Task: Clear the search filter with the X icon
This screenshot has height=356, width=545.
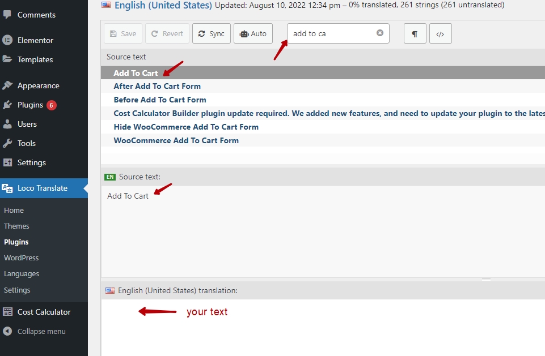Action: tap(380, 33)
